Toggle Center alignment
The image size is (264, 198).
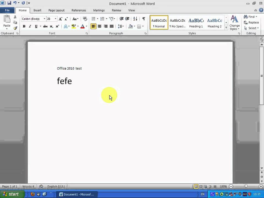100,26
